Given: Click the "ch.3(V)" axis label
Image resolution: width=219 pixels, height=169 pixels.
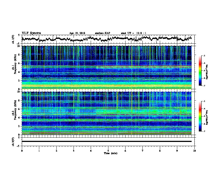Looking at the screenshot, I should pos(13,142).
